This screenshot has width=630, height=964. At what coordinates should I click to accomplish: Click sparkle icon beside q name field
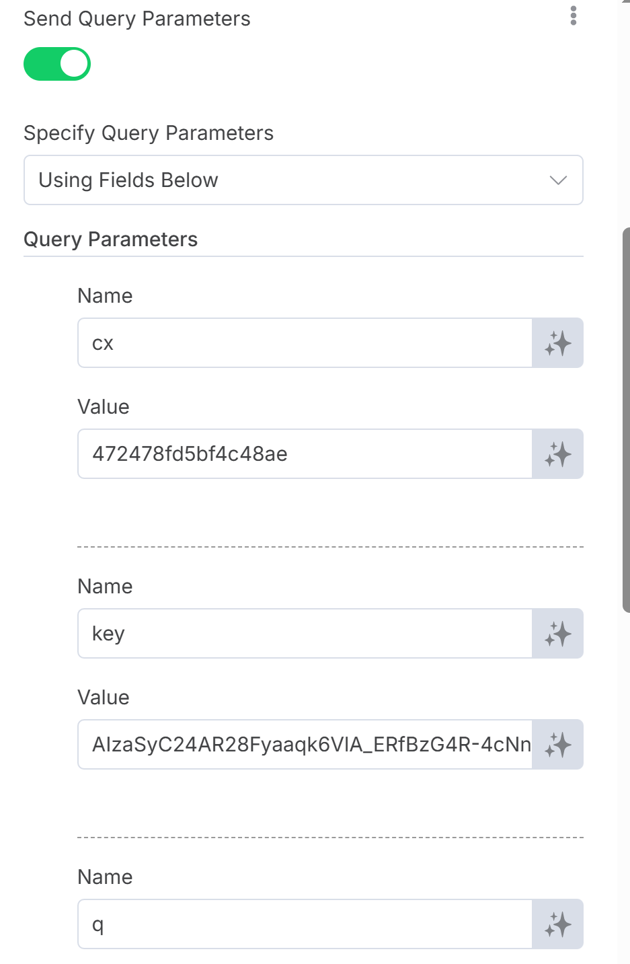tap(558, 924)
